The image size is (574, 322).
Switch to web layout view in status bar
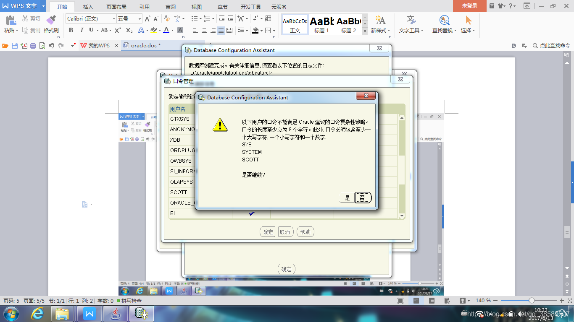point(448,301)
